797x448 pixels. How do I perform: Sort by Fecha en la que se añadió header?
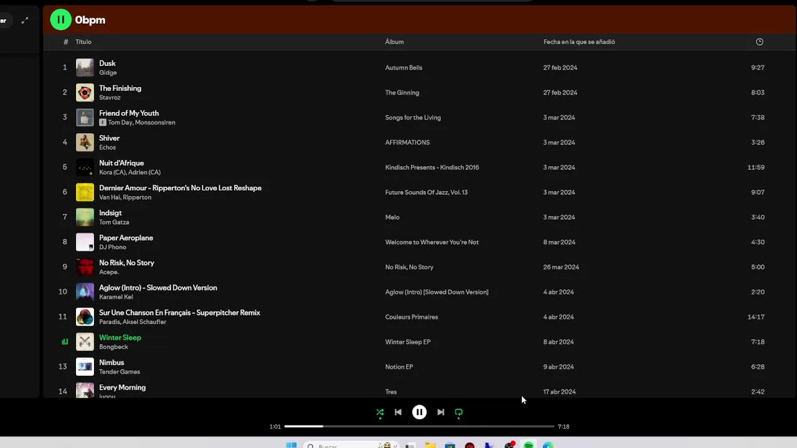pyautogui.click(x=579, y=42)
